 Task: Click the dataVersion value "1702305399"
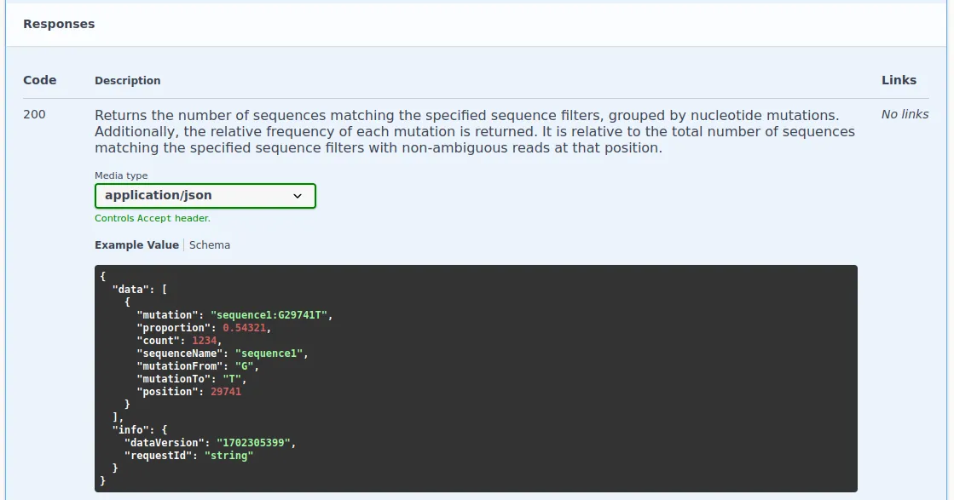click(255, 443)
